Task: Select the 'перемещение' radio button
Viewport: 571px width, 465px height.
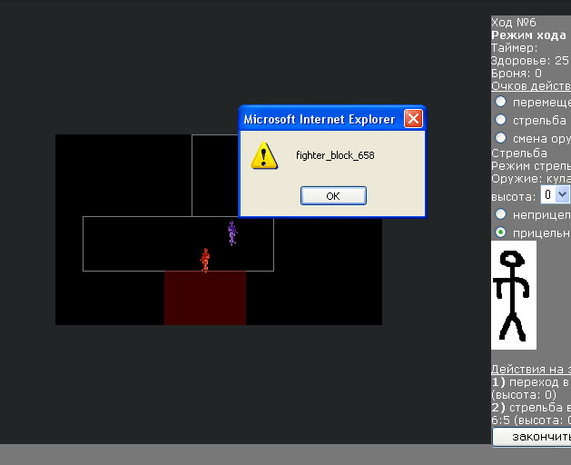Action: pyautogui.click(x=501, y=102)
